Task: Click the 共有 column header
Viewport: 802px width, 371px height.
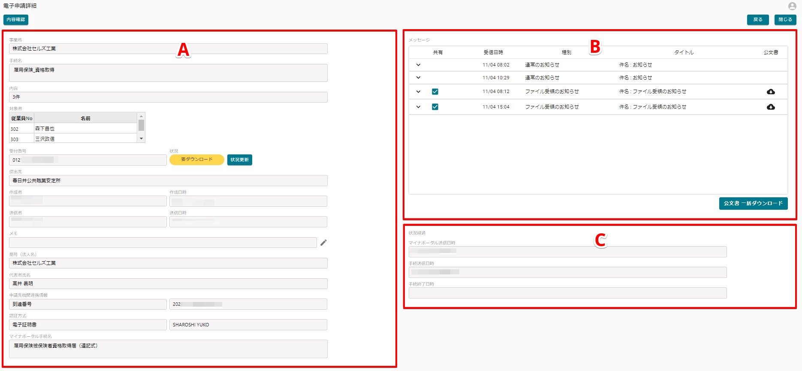Action: point(438,52)
